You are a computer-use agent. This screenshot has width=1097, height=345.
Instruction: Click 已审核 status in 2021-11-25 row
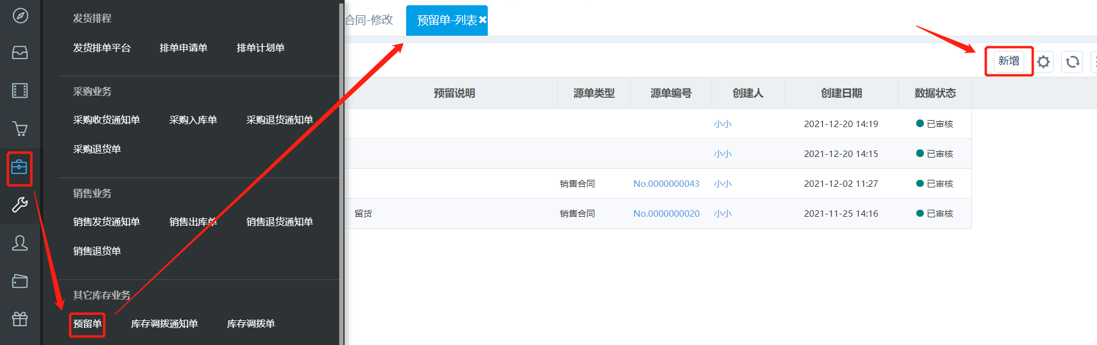[935, 214]
